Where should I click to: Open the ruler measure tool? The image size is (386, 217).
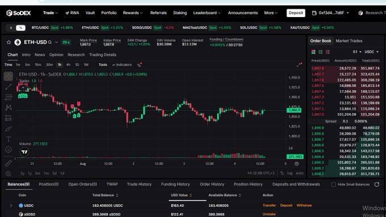9,163
